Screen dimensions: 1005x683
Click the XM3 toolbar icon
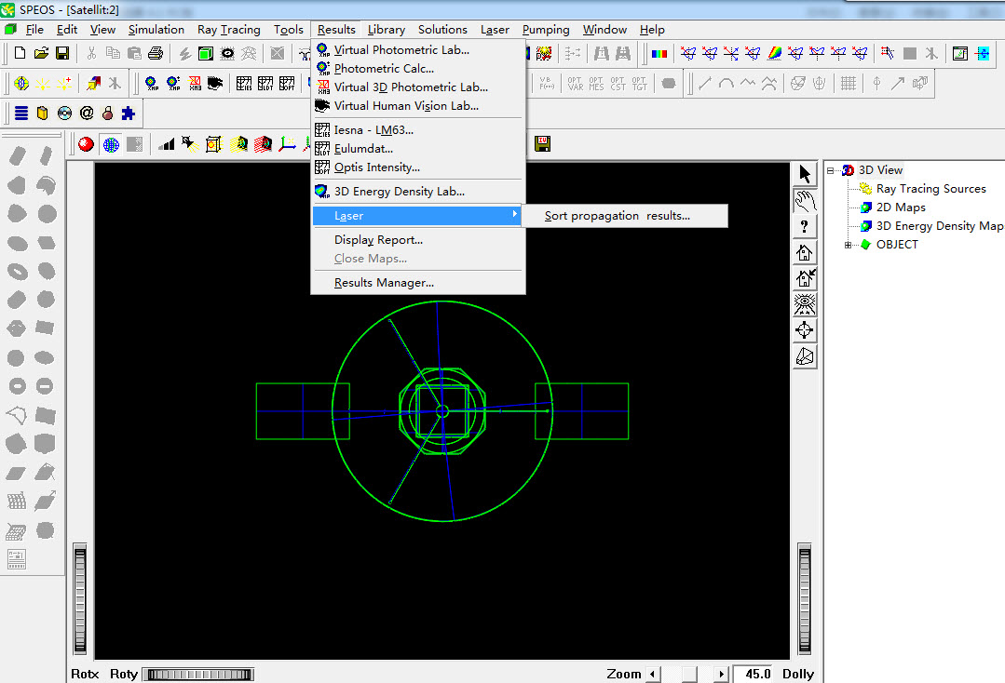[195, 83]
